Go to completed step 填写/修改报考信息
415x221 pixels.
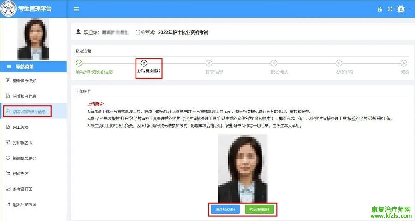79,64
